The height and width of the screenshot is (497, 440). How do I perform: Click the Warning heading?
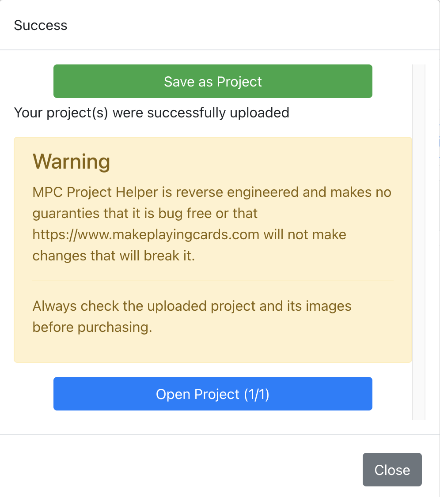pyautogui.click(x=71, y=162)
